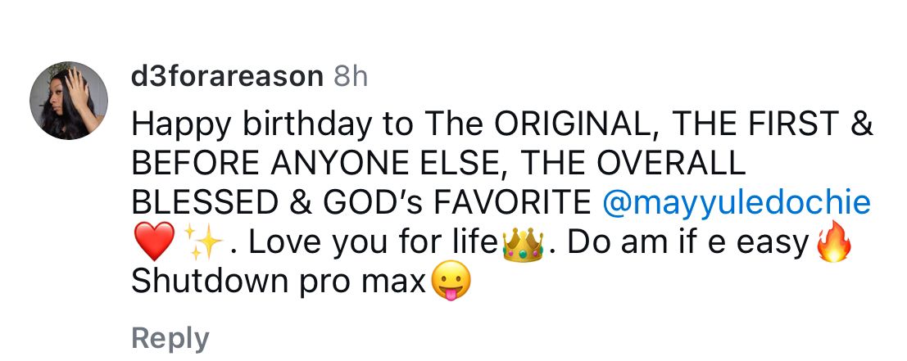This screenshot has width=907, height=361.
Task: Click the d3forareason username
Action: (x=228, y=77)
